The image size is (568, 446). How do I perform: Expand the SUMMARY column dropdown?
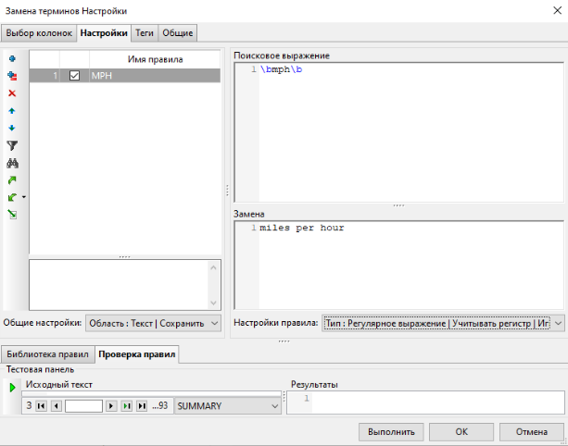[274, 405]
